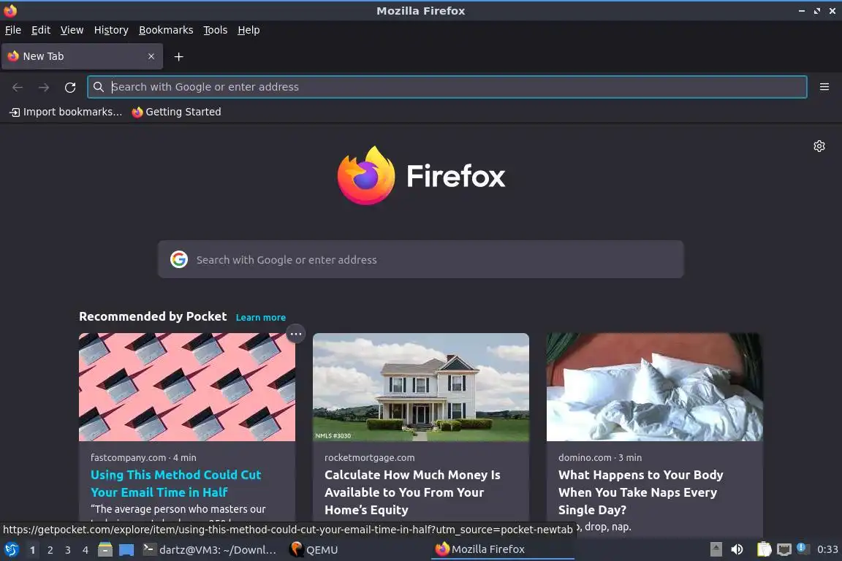
Task: Click 'domino.com · 3 min' source text
Action: pos(600,457)
